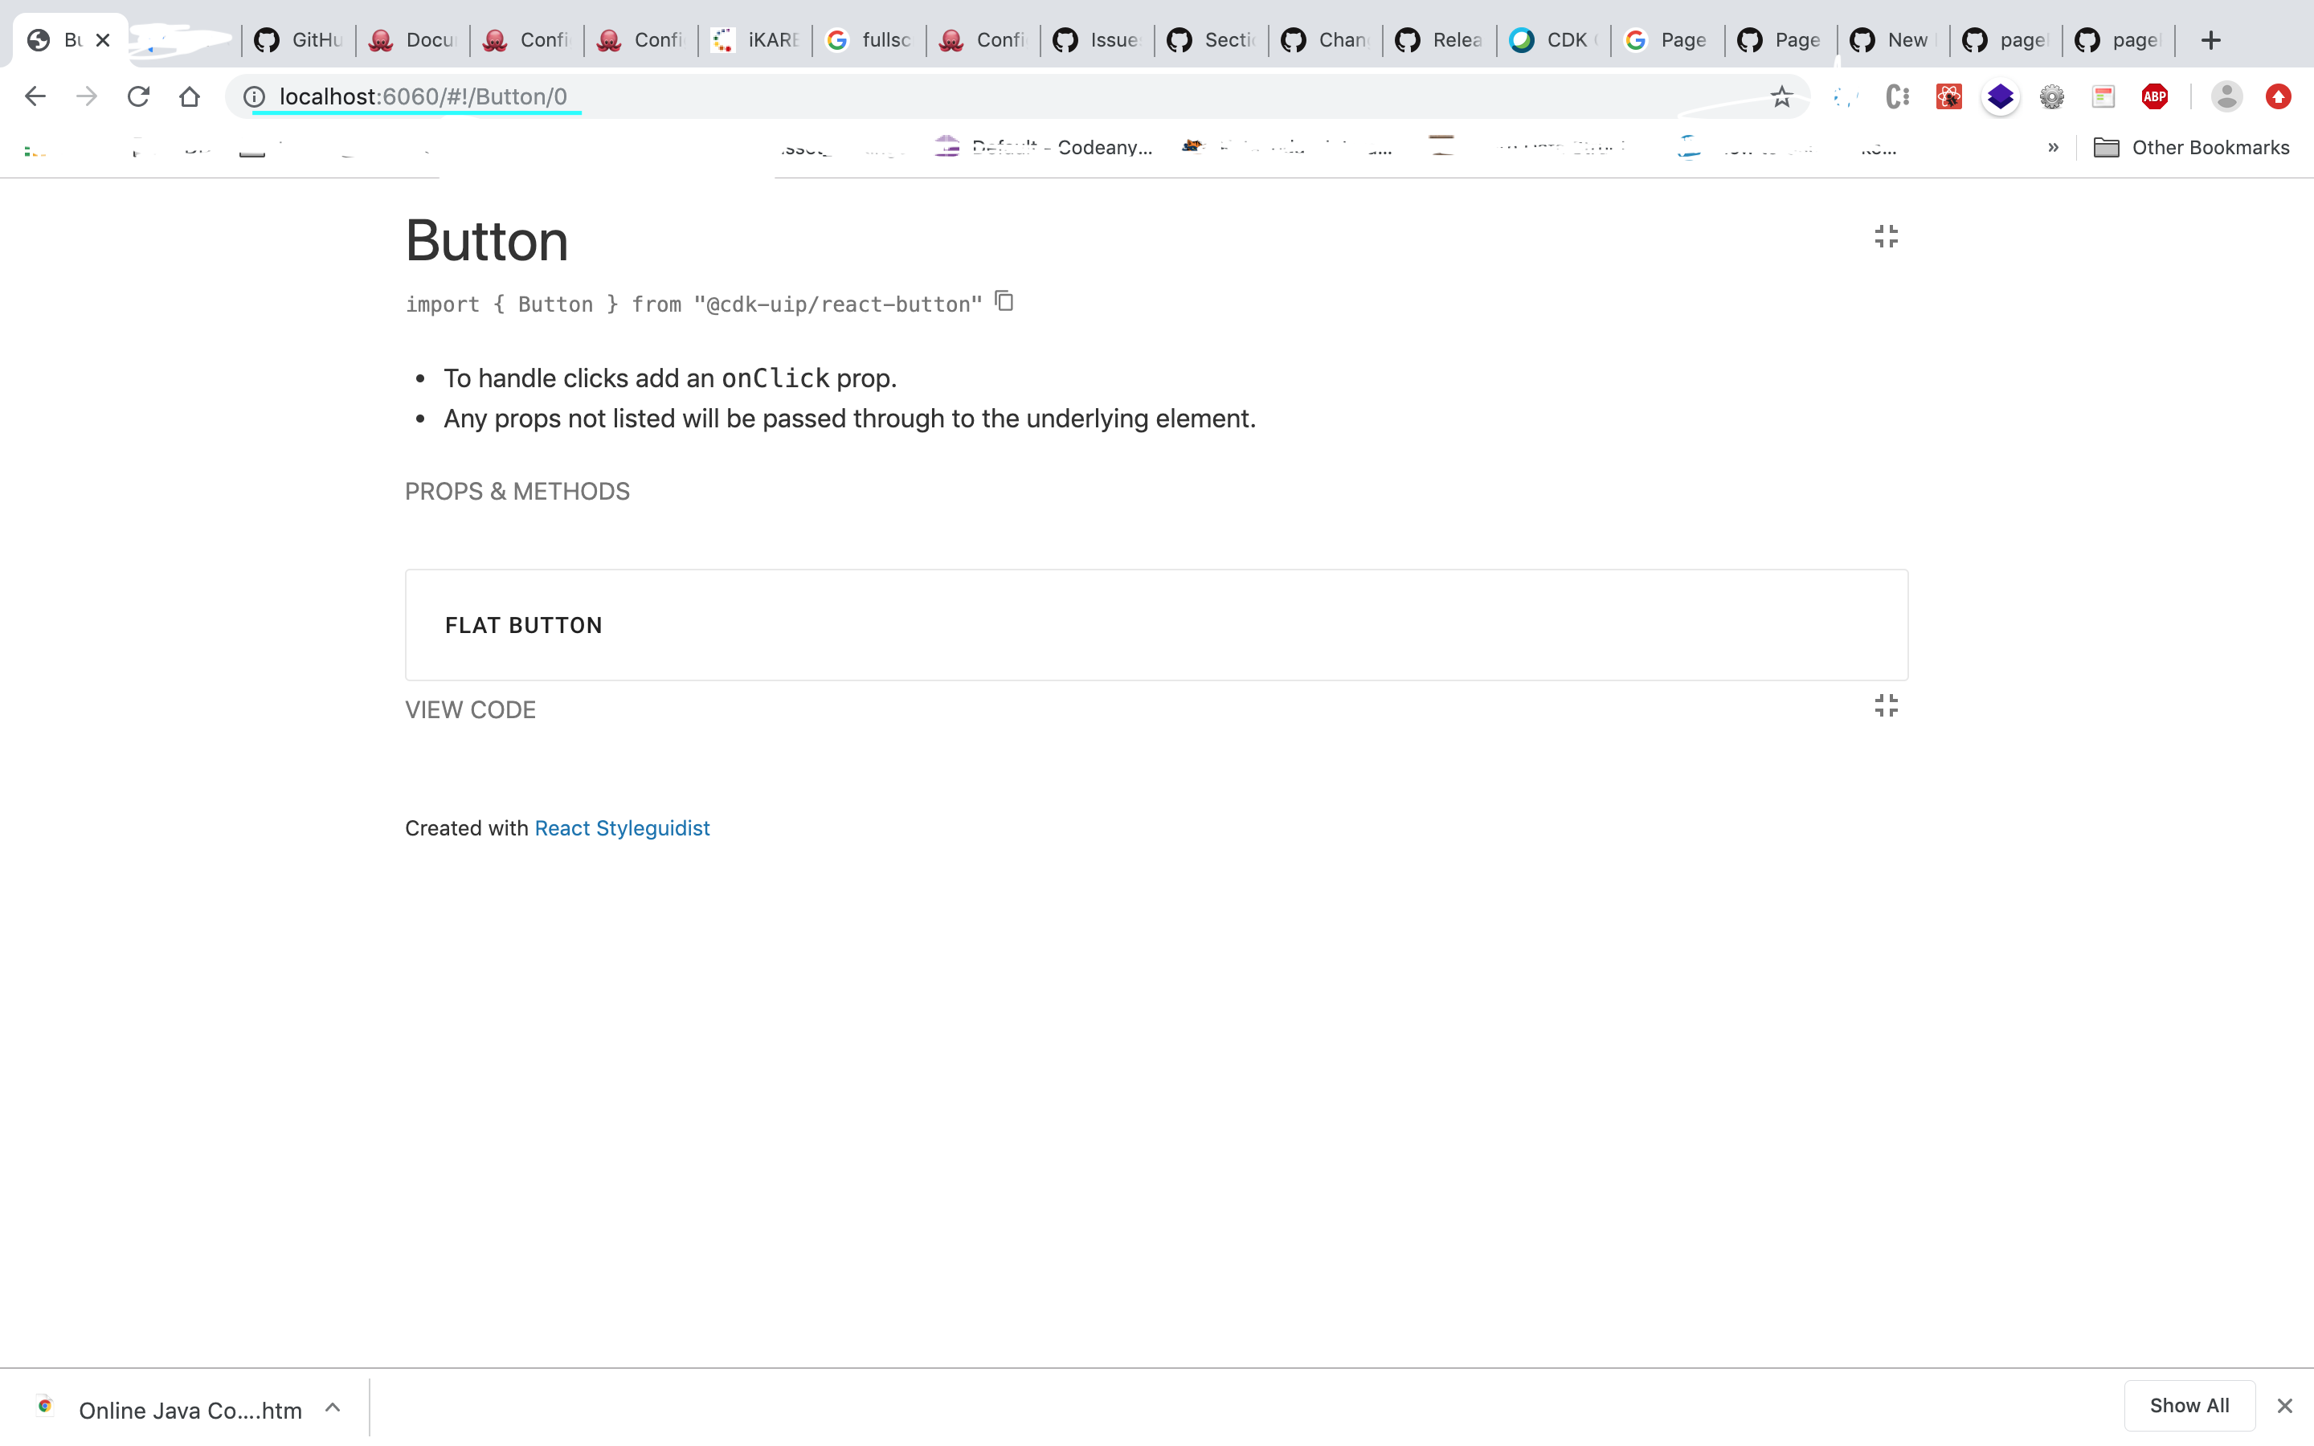The image size is (2314, 1446).
Task: Expand the VIEW CODE section
Action: pos(471,709)
